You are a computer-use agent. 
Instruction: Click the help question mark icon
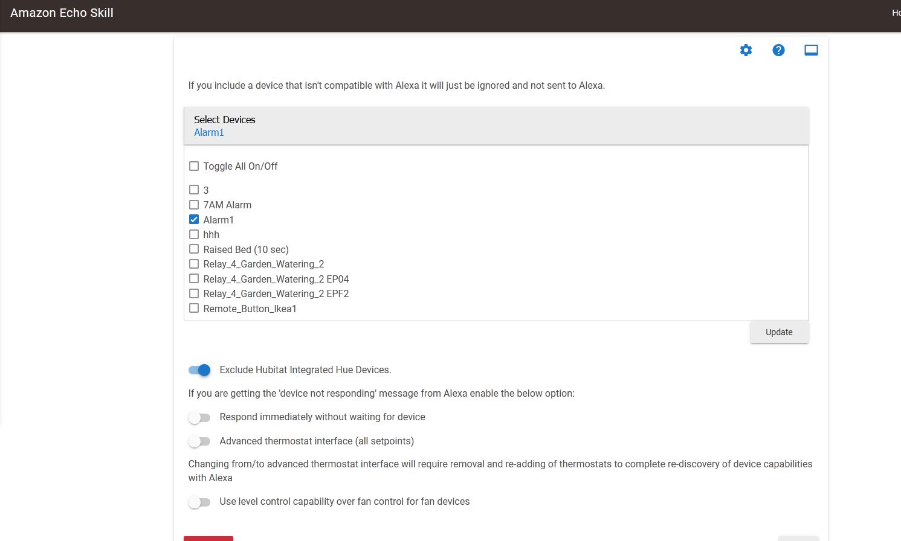[x=778, y=50]
